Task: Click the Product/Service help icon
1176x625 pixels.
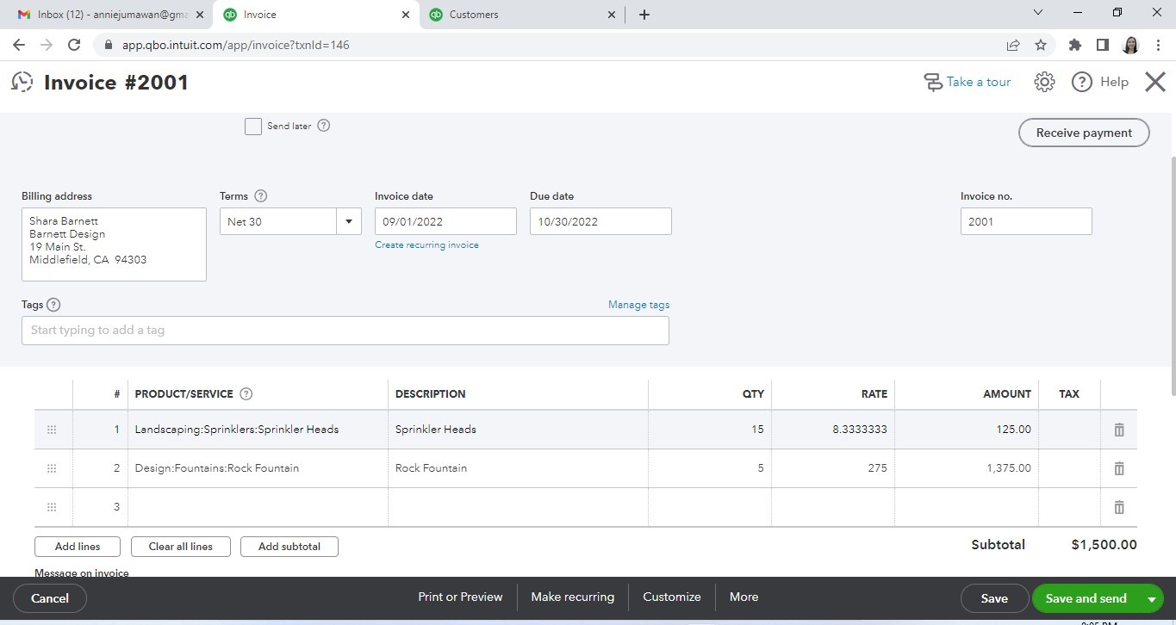Action: click(x=246, y=394)
